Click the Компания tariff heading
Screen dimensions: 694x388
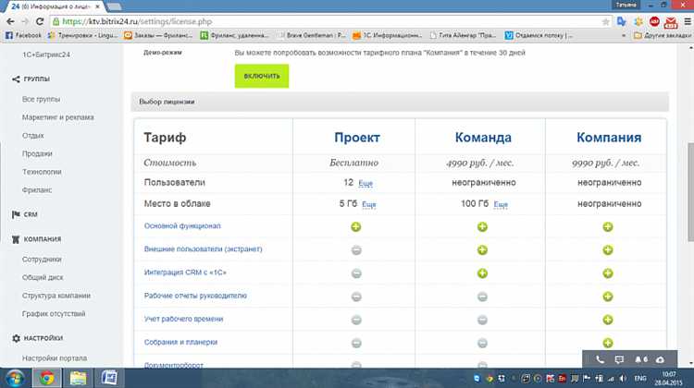pyautogui.click(x=609, y=138)
